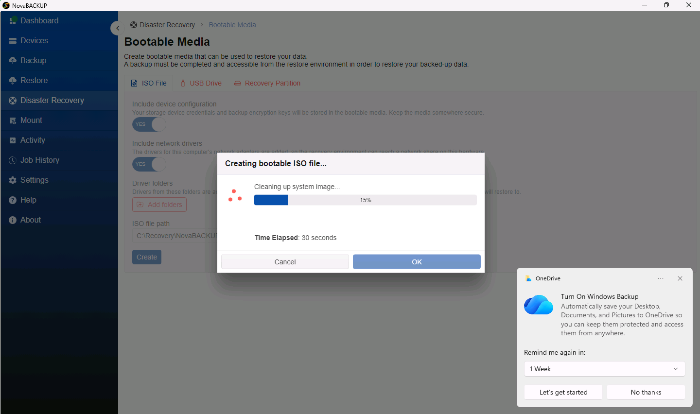Click the OneDrive cloud logo in notification

click(539, 305)
